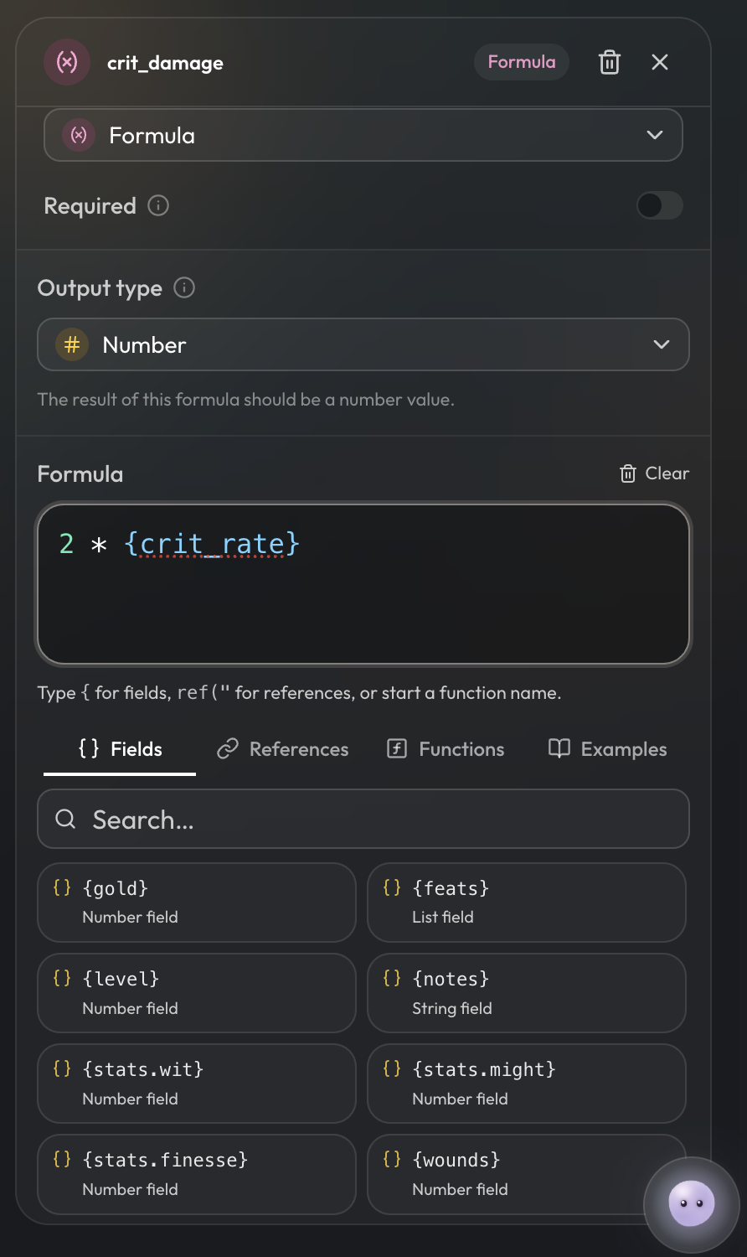The height and width of the screenshot is (1257, 747).
Task: Insert the {stats.wit} field
Action: [x=197, y=1084]
